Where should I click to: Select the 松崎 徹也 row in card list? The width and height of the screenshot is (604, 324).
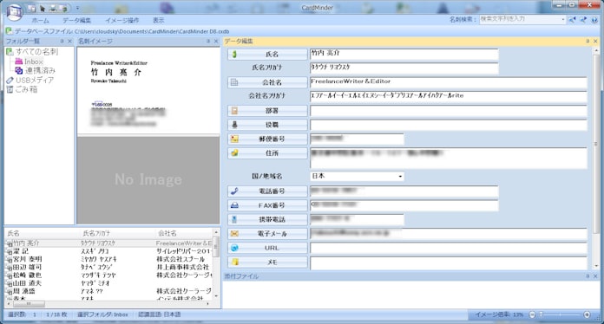point(108,275)
